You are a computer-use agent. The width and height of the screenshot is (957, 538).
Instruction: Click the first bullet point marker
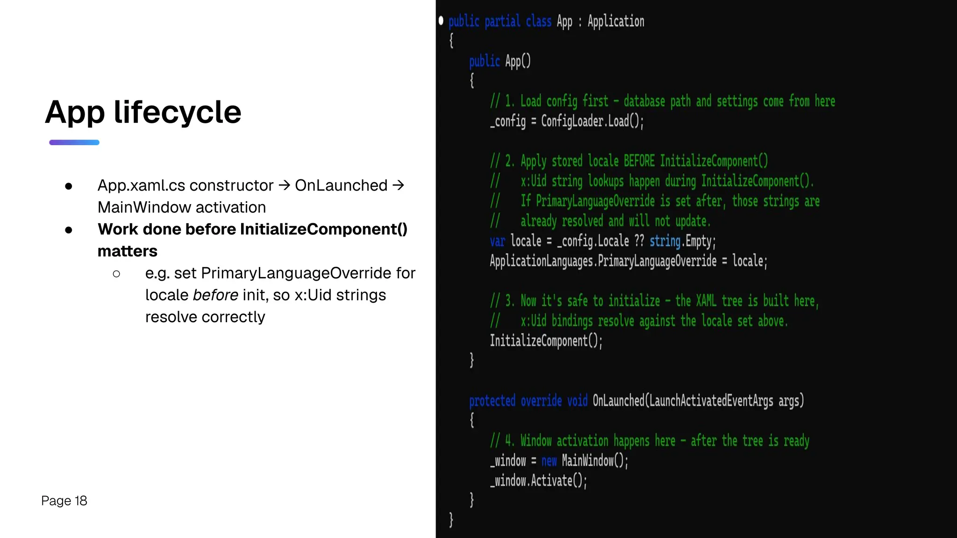(69, 186)
